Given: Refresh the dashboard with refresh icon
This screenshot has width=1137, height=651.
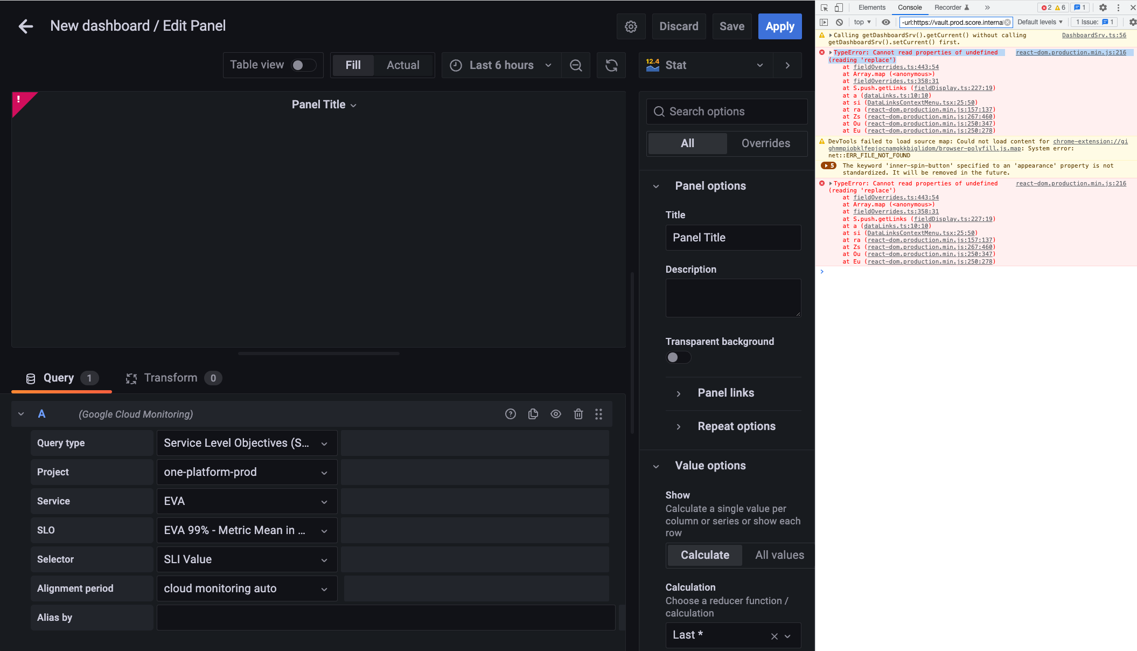Looking at the screenshot, I should (x=611, y=65).
